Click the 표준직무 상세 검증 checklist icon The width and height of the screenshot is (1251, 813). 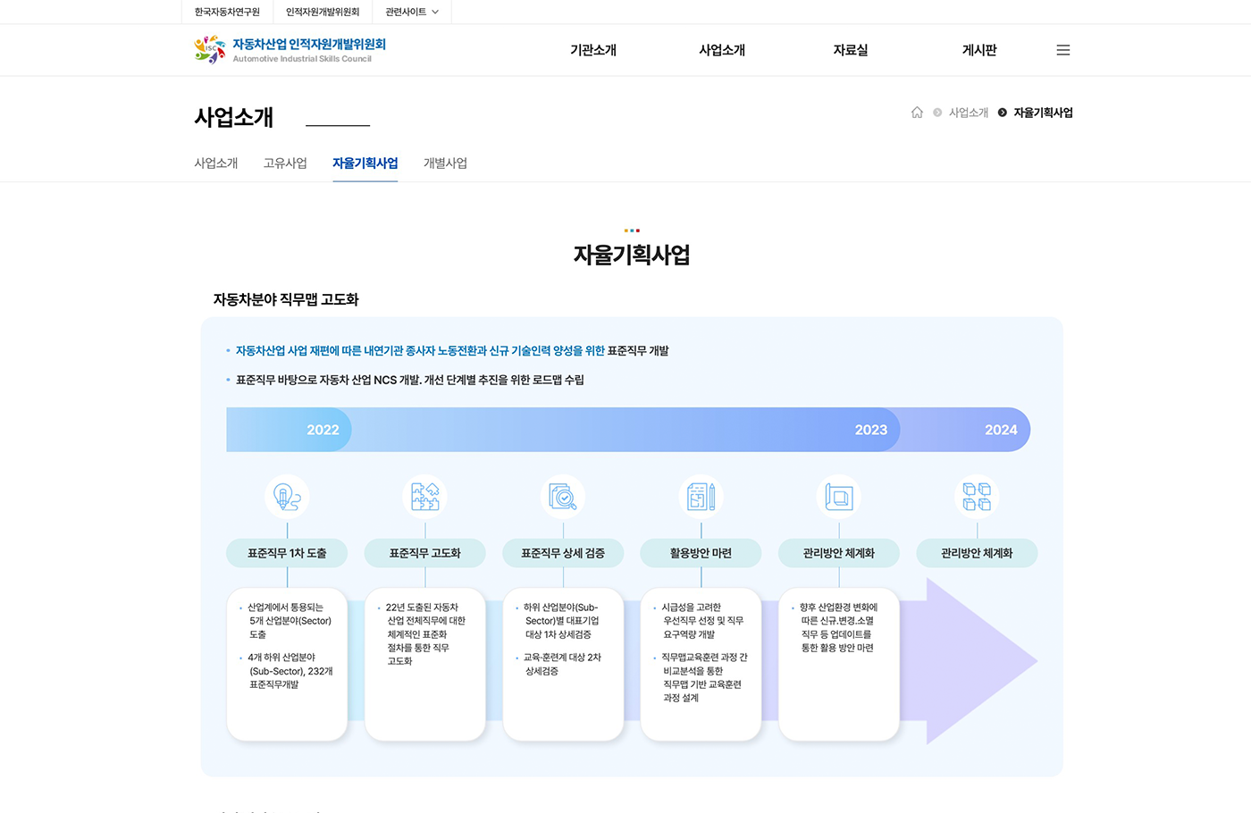point(562,497)
